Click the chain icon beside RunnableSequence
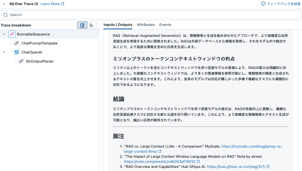The width and height of the screenshot is (302, 171). (x=12, y=34)
